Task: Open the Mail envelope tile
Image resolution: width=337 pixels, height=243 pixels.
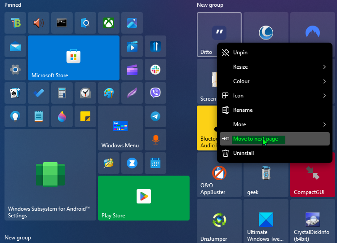Action: [x=15, y=46]
